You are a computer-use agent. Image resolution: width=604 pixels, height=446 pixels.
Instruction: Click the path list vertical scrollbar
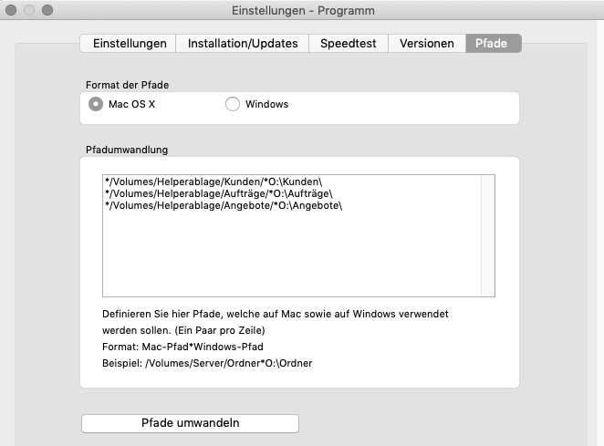point(488,235)
